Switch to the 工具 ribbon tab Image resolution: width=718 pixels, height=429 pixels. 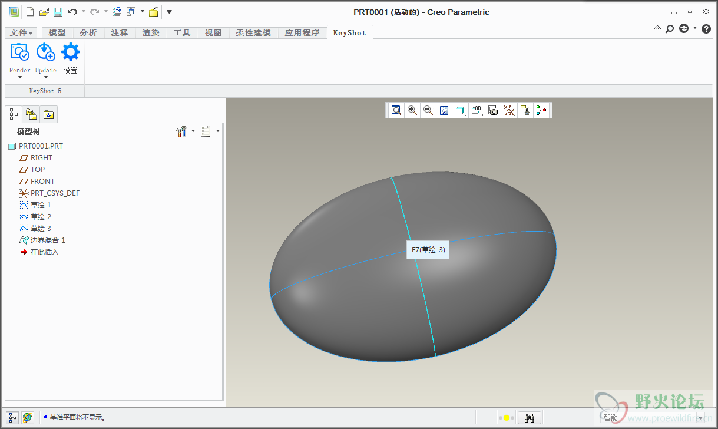[x=182, y=33]
